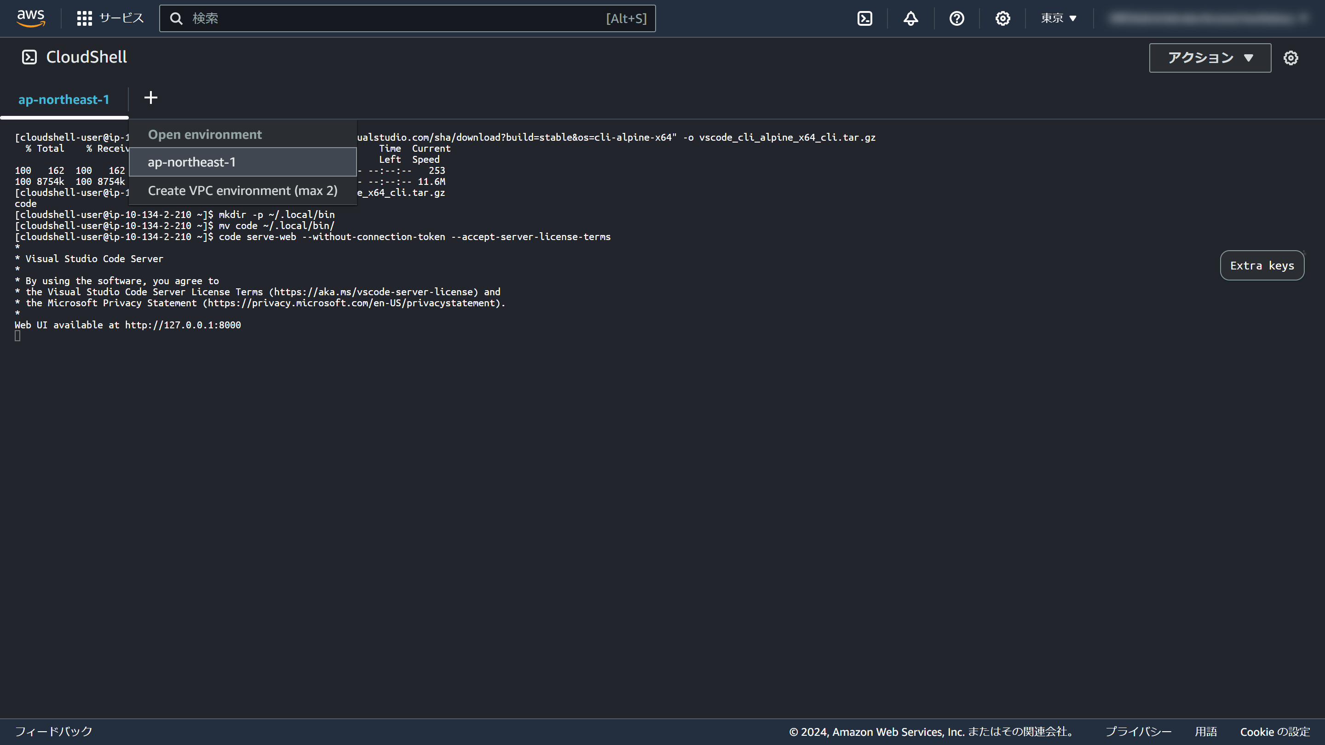The width and height of the screenshot is (1325, 745).
Task: Open CloudShell preferences gear icon
Action: click(1290, 57)
